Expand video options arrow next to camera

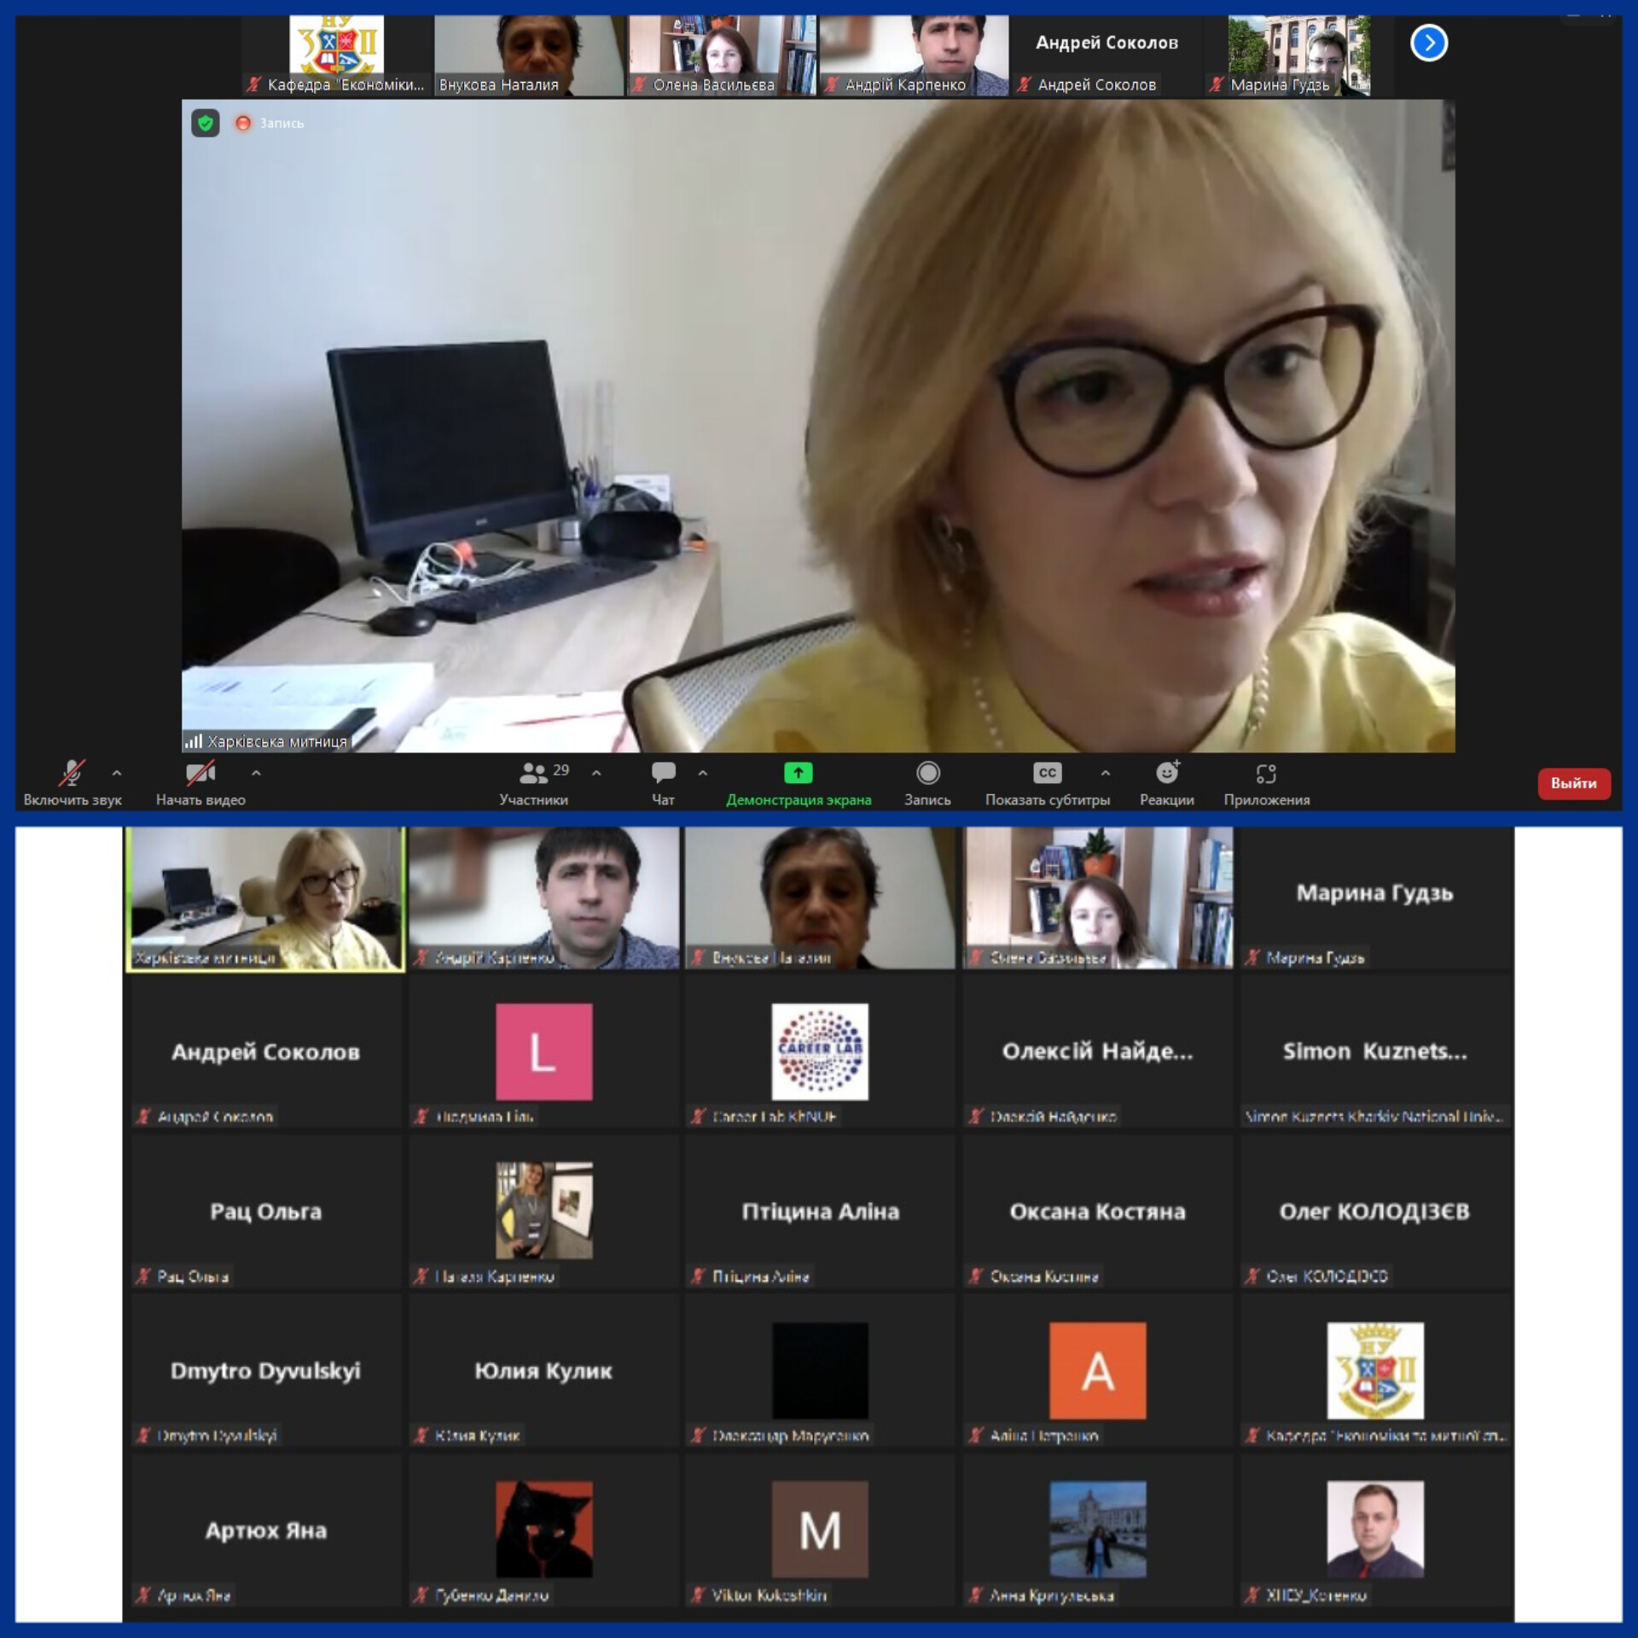click(x=256, y=773)
